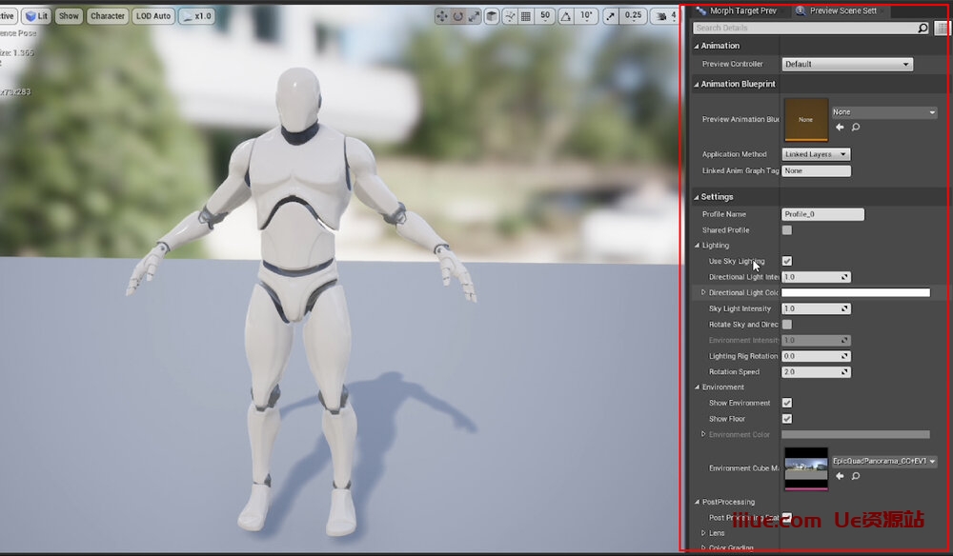Toggle grid snapping icon in viewport toolbar
This screenshot has width=953, height=556.
[525, 16]
